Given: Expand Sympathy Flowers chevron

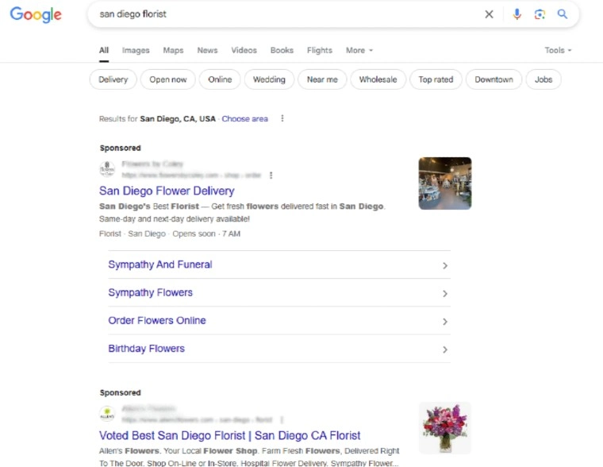Looking at the screenshot, I should [445, 294].
